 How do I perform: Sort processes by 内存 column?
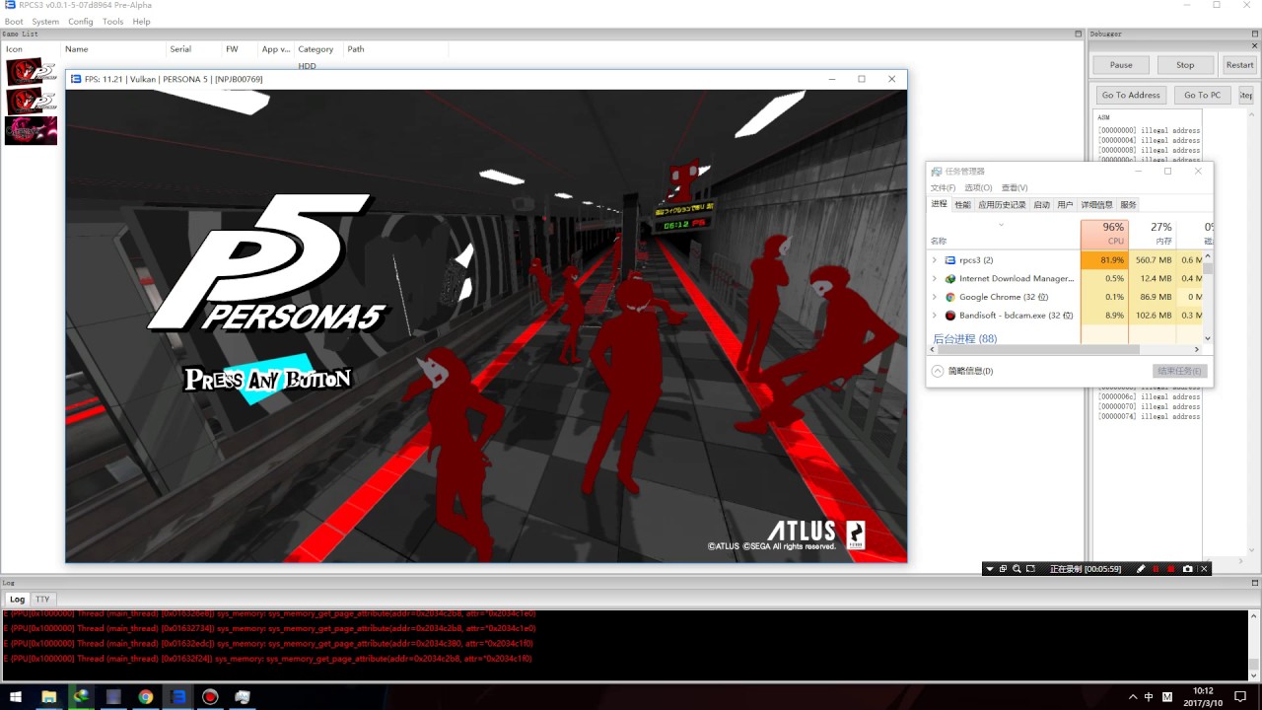pyautogui.click(x=1154, y=233)
